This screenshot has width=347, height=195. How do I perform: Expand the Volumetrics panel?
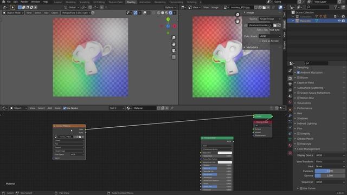pyautogui.click(x=304, y=103)
